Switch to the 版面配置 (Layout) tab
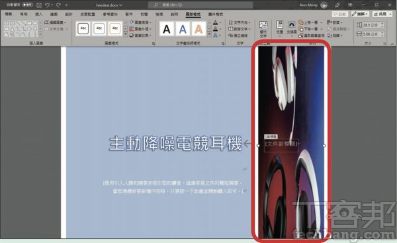 tap(87, 14)
